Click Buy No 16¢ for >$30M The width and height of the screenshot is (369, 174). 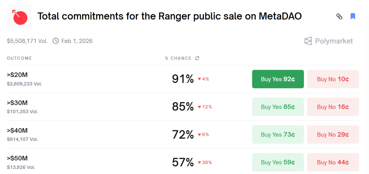pos(333,107)
